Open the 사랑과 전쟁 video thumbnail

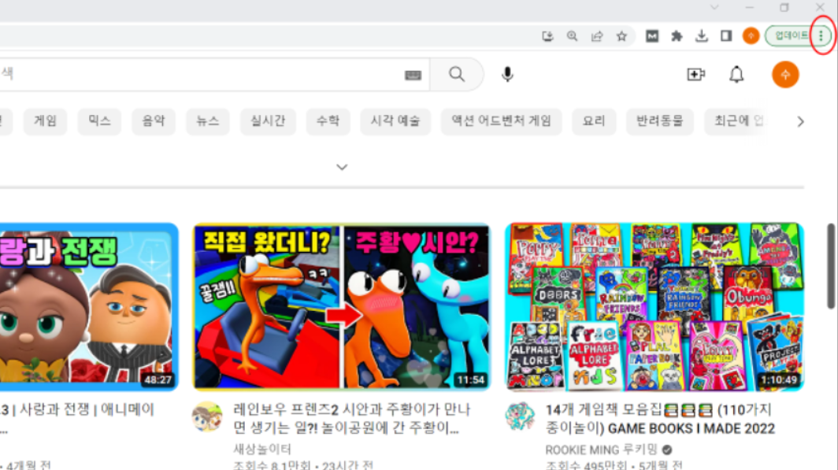(89, 307)
